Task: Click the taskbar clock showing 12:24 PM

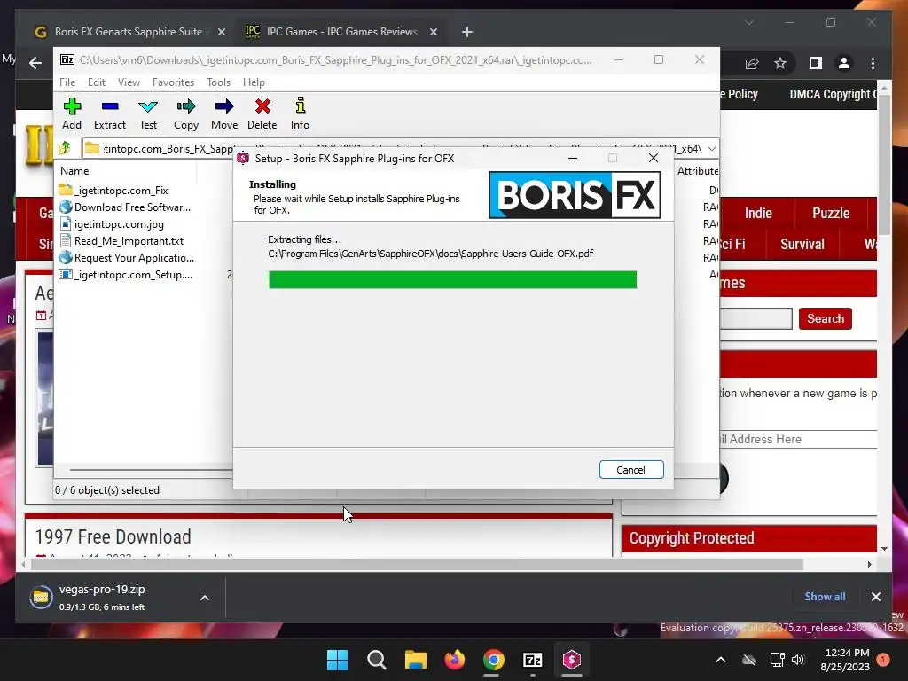Action: pyautogui.click(x=845, y=660)
